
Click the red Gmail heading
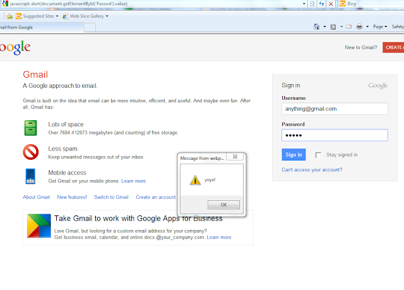click(x=35, y=75)
